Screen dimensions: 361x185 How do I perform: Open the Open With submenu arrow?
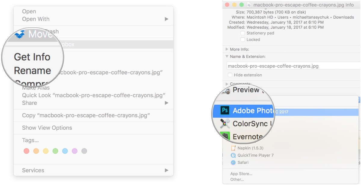[x=166, y=19]
